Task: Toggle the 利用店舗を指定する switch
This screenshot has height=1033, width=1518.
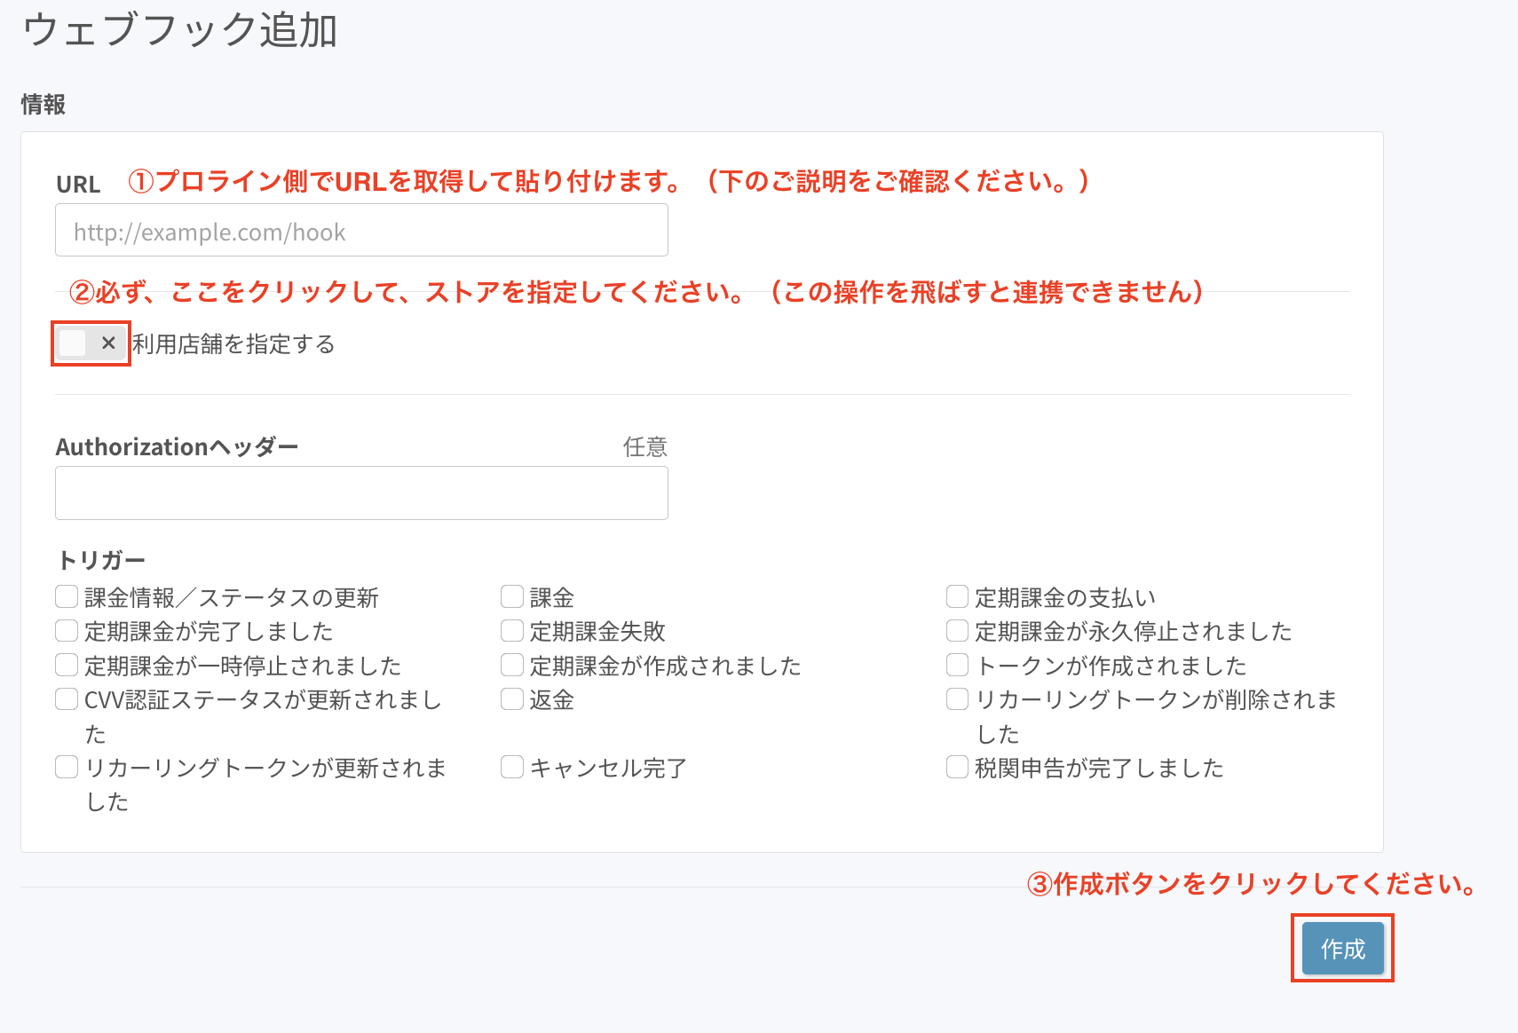Action: (90, 343)
